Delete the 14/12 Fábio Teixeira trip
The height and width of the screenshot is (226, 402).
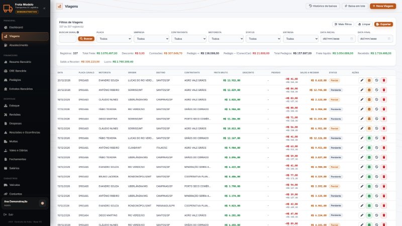point(384,157)
